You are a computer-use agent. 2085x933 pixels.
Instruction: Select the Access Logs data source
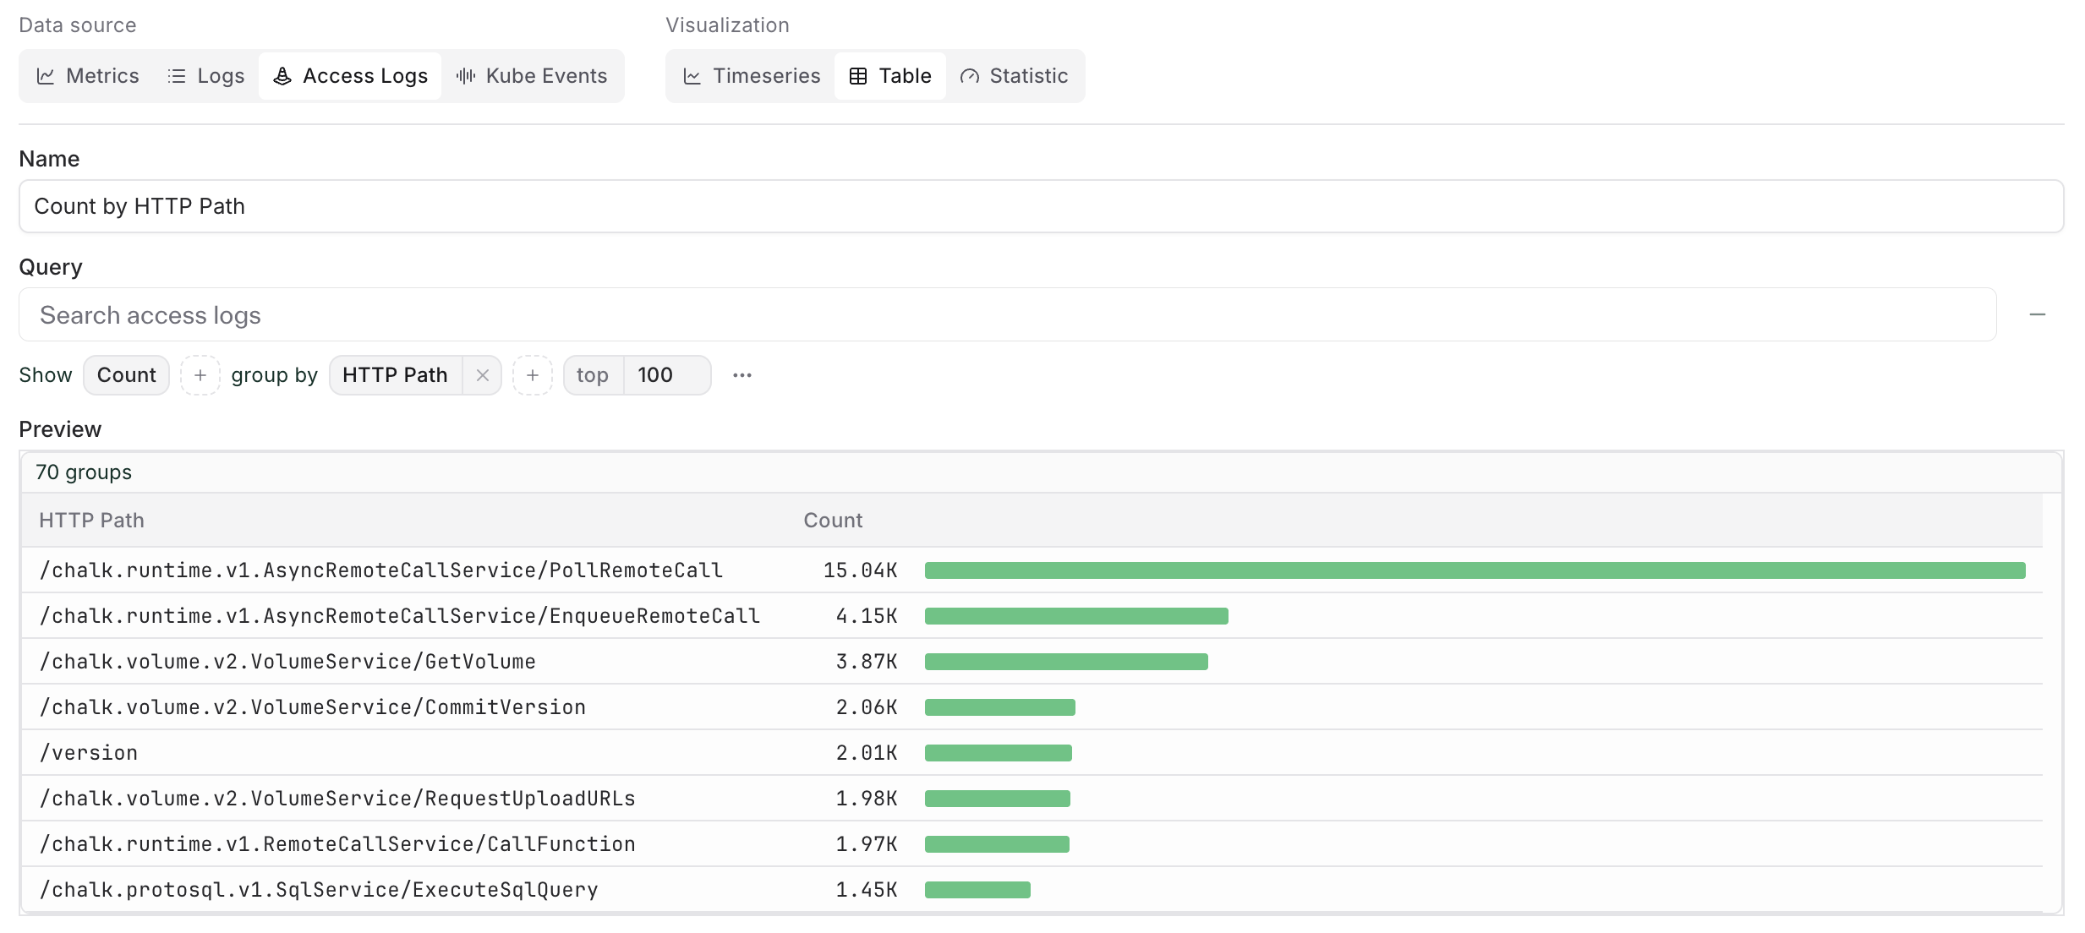(350, 76)
